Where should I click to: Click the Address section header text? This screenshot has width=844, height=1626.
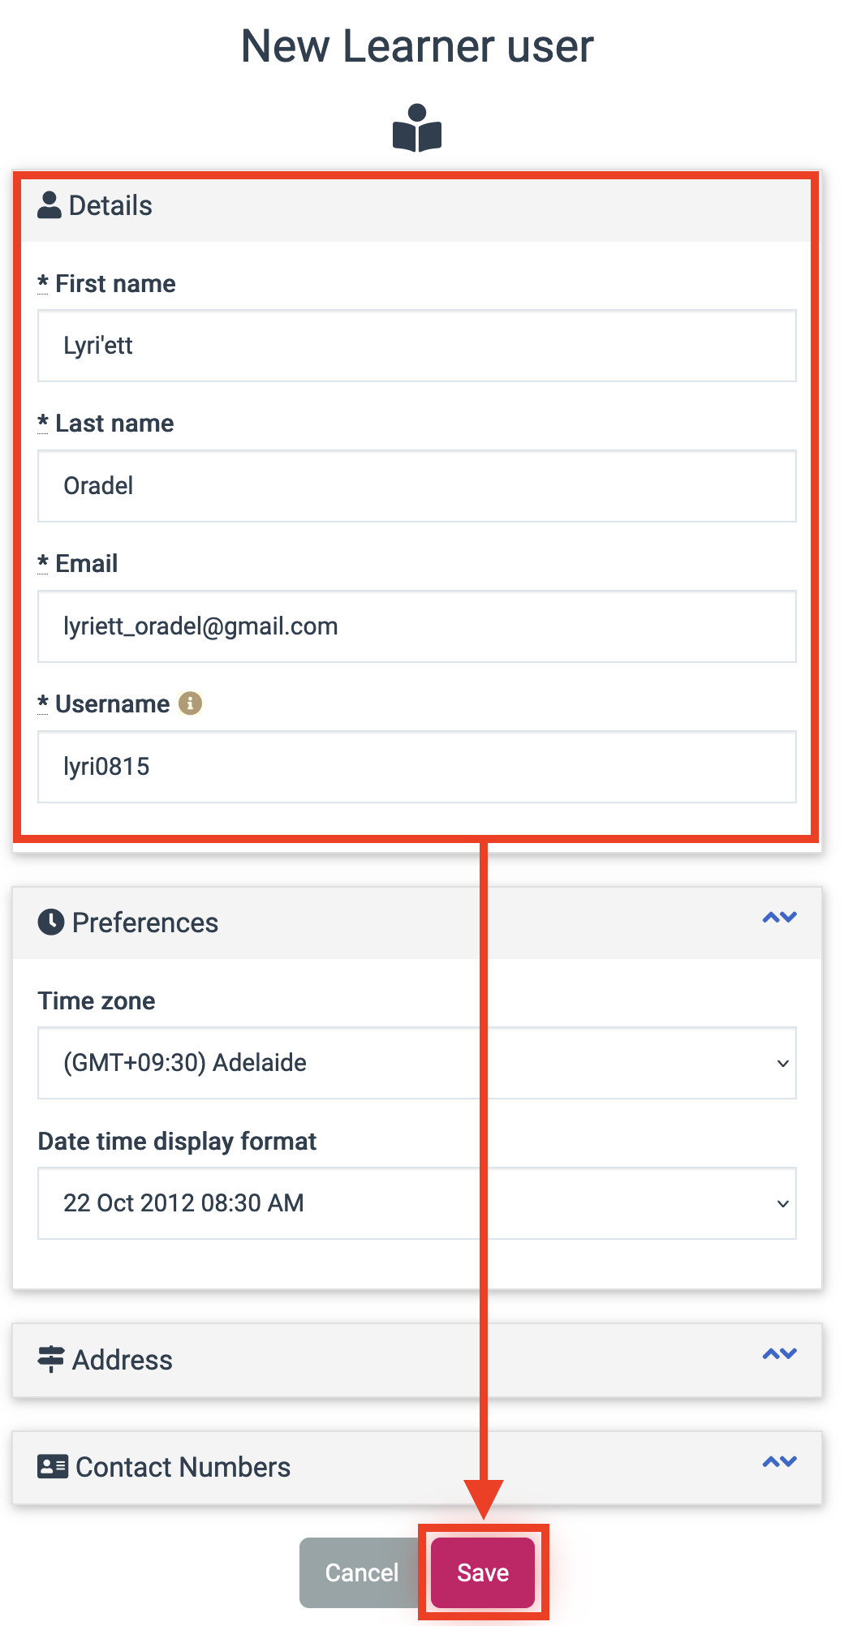[x=123, y=1360]
